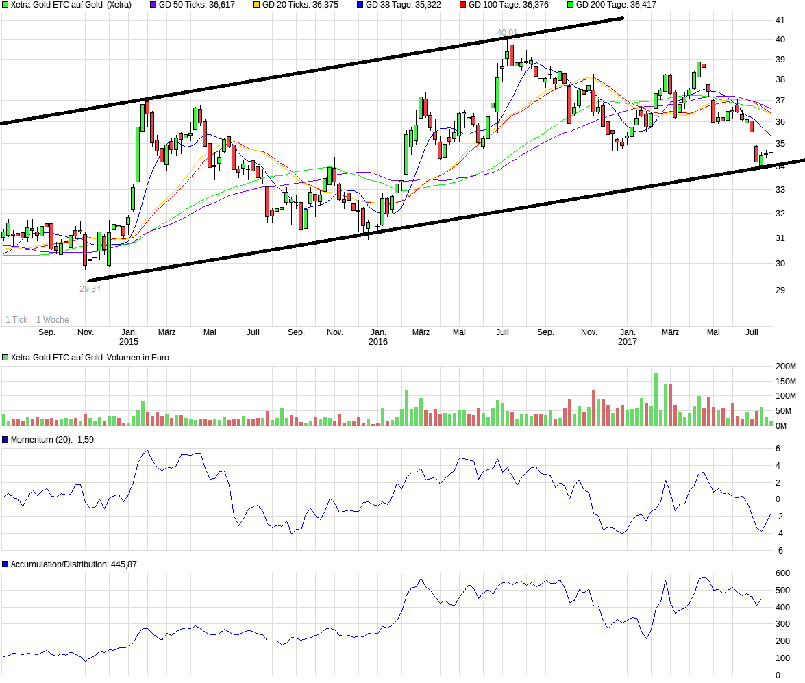Click the 600 accumulation axis value
805x683 pixels.
pos(782,573)
